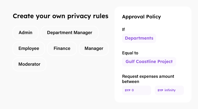Image resolution: width=198 pixels, height=109 pixels.
Task: Click the Request expenses amount label text
Action: tap(148, 77)
